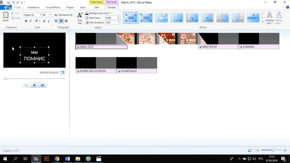Open the Text duration dropdown
This screenshot has height=163, width=290.
(x=119, y=23)
